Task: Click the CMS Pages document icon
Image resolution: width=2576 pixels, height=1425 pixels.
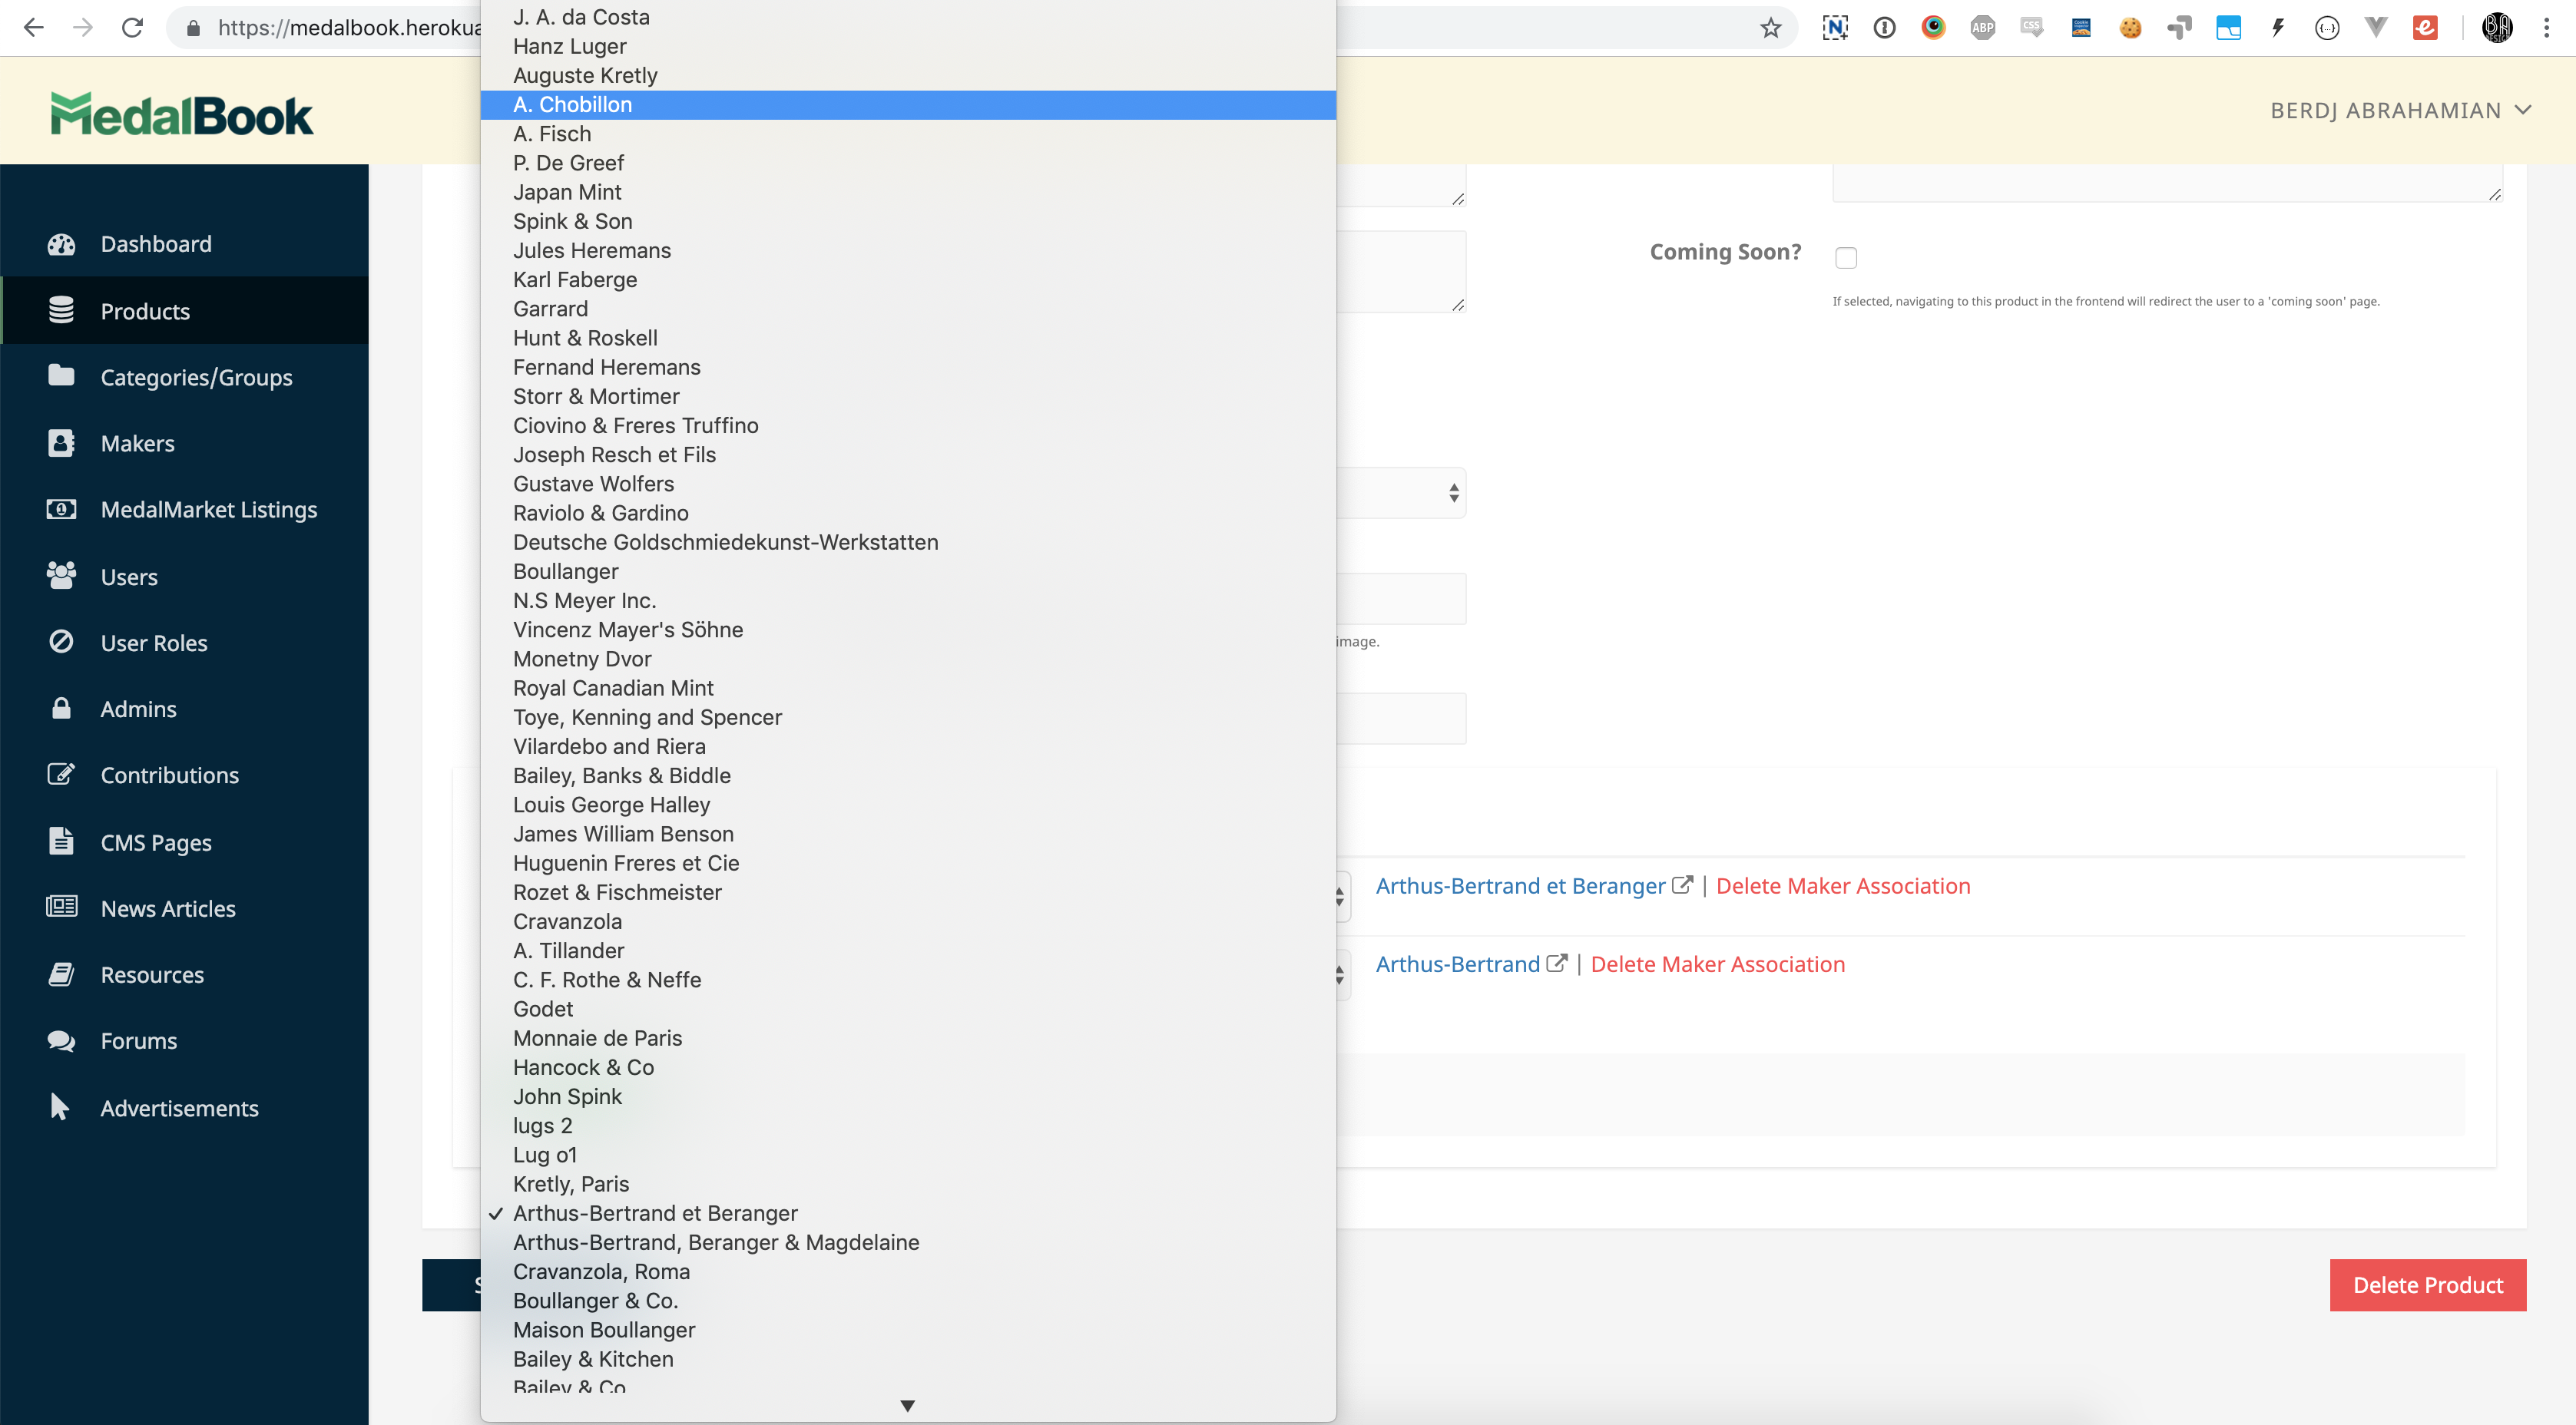Action: tap(61, 841)
